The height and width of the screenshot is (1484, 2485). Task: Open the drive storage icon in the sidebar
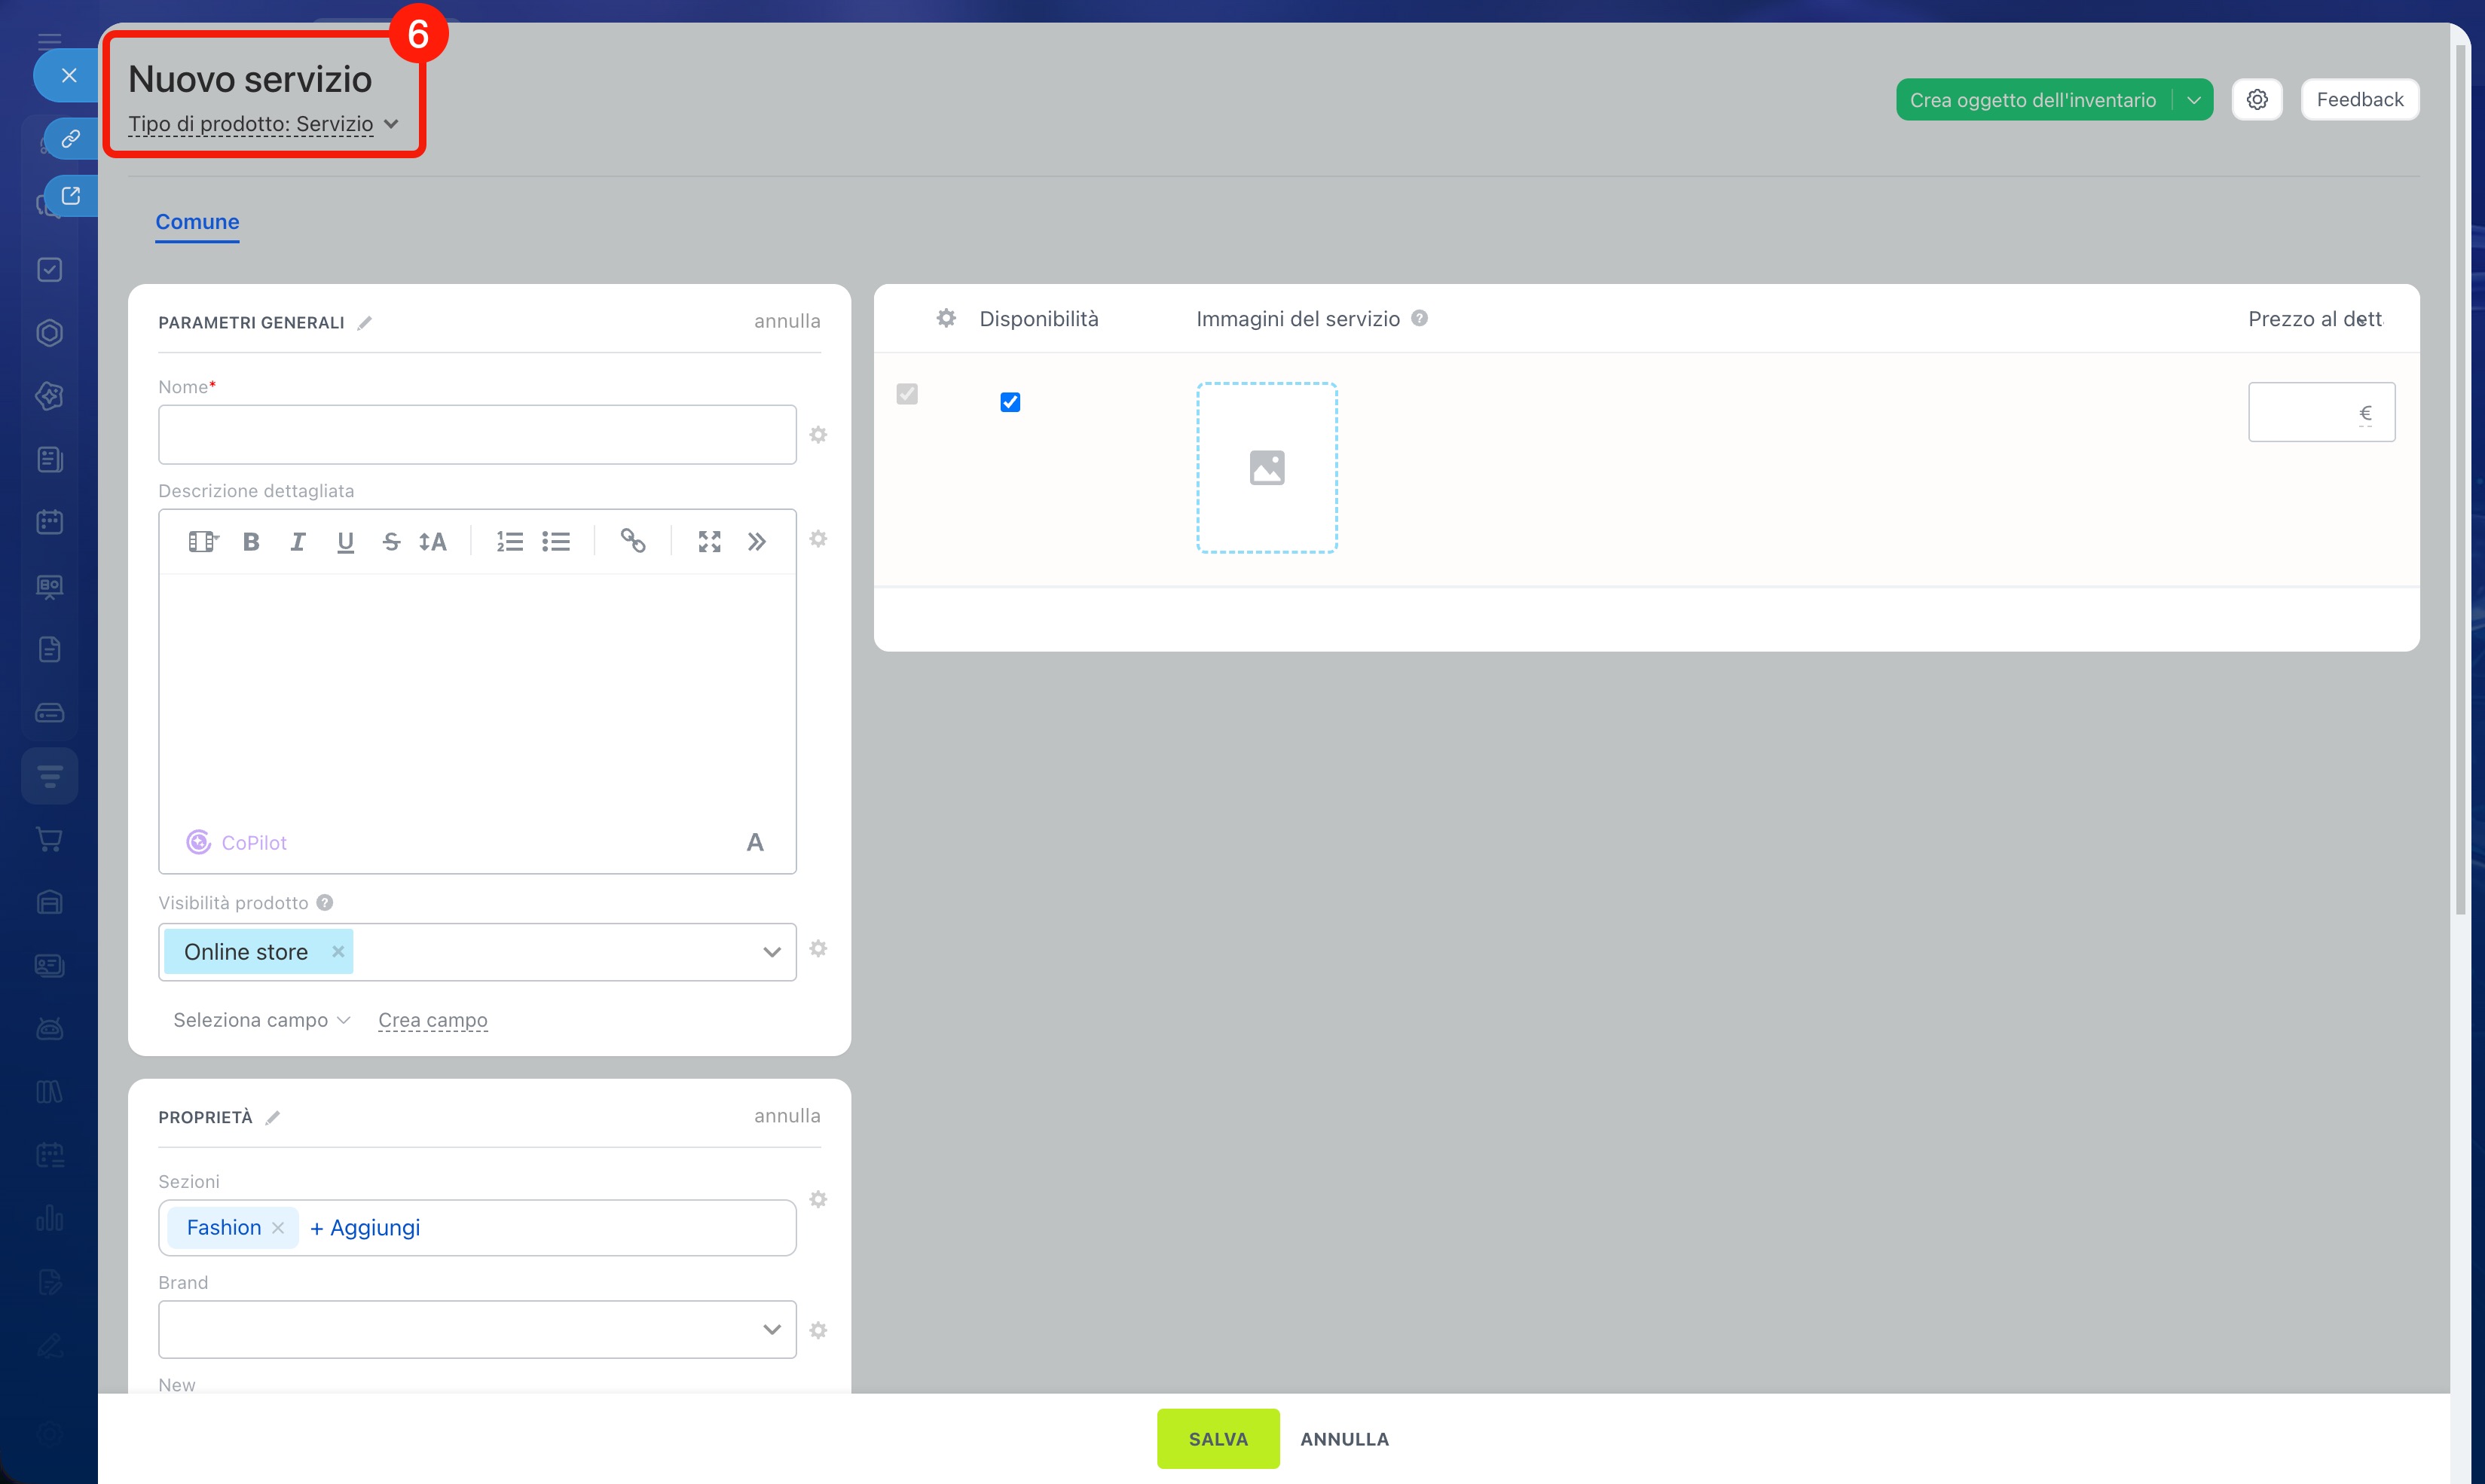click(x=49, y=713)
